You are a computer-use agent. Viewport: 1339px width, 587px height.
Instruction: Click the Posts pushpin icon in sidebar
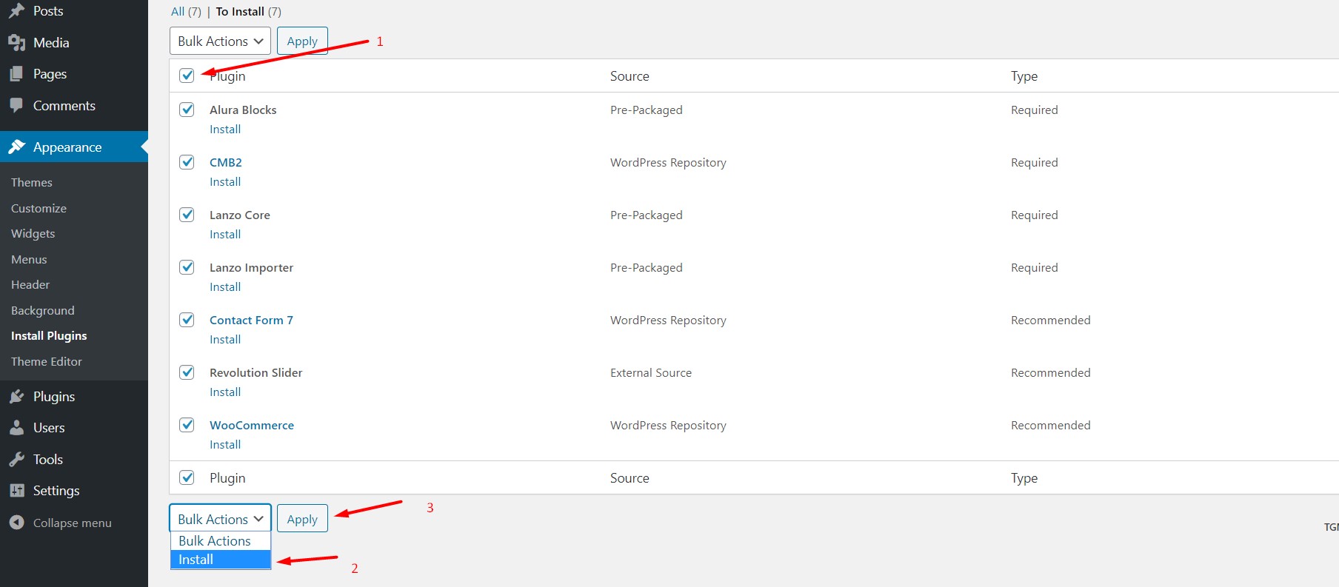coord(16,11)
